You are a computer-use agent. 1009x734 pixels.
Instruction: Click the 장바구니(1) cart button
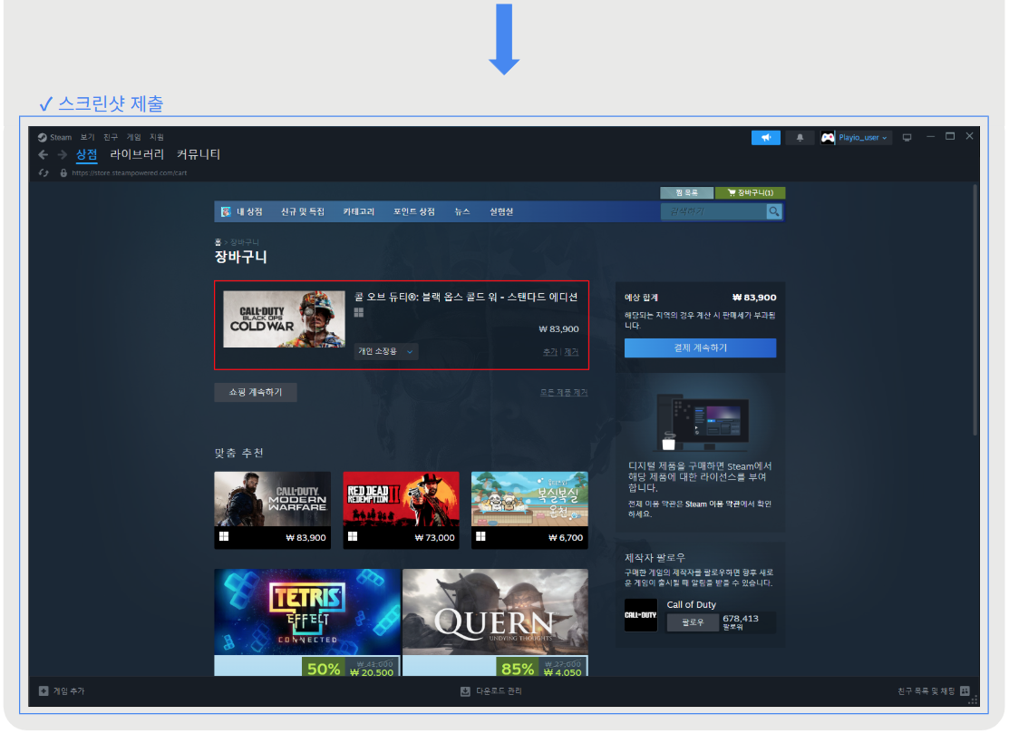point(751,192)
